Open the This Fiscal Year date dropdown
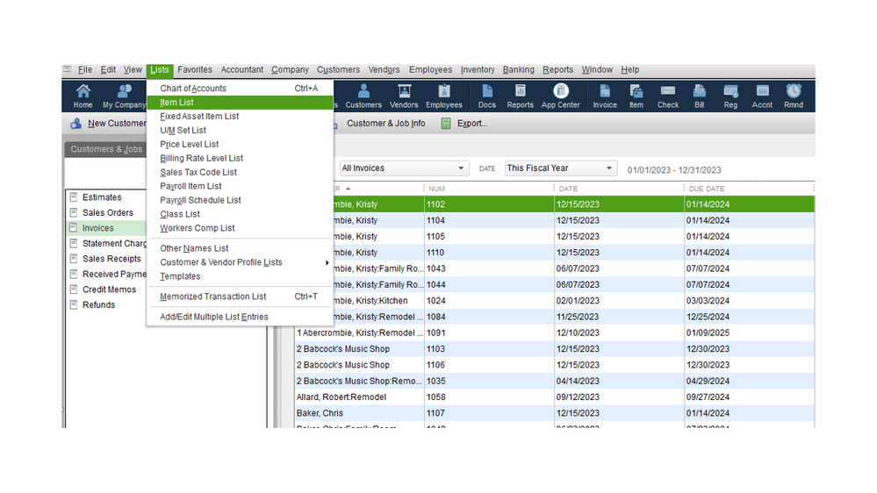877x493 pixels. [x=560, y=168]
